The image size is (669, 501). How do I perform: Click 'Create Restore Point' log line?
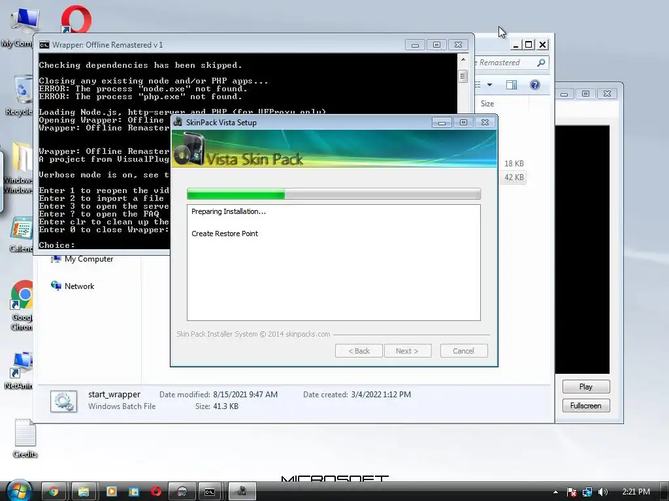click(225, 234)
